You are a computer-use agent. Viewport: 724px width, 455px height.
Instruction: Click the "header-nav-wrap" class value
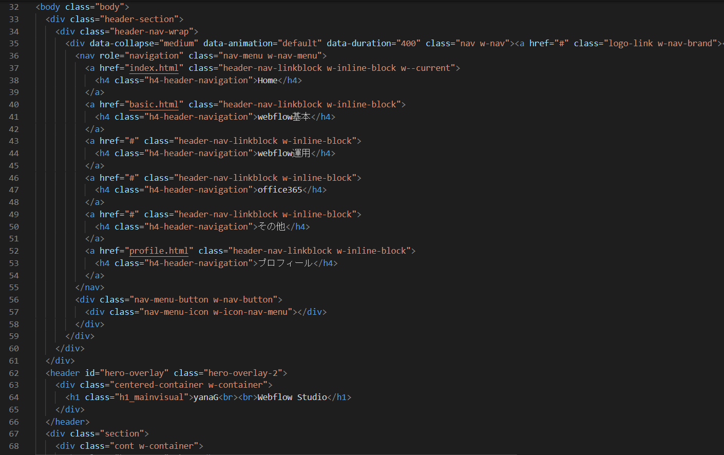(x=151, y=31)
